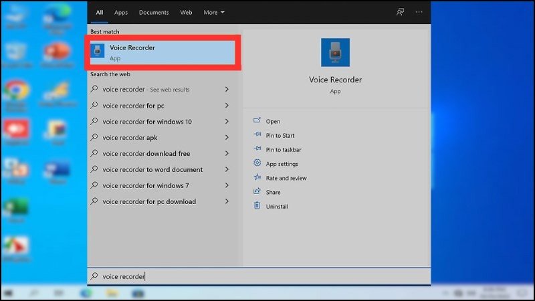This screenshot has height=301, width=535.
Task: Click Uninstall action
Action: click(x=277, y=207)
